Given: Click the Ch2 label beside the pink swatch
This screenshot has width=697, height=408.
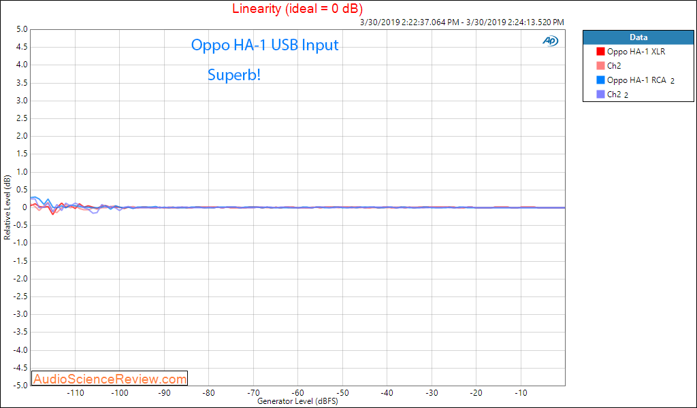Looking at the screenshot, I should pyautogui.click(x=614, y=66).
